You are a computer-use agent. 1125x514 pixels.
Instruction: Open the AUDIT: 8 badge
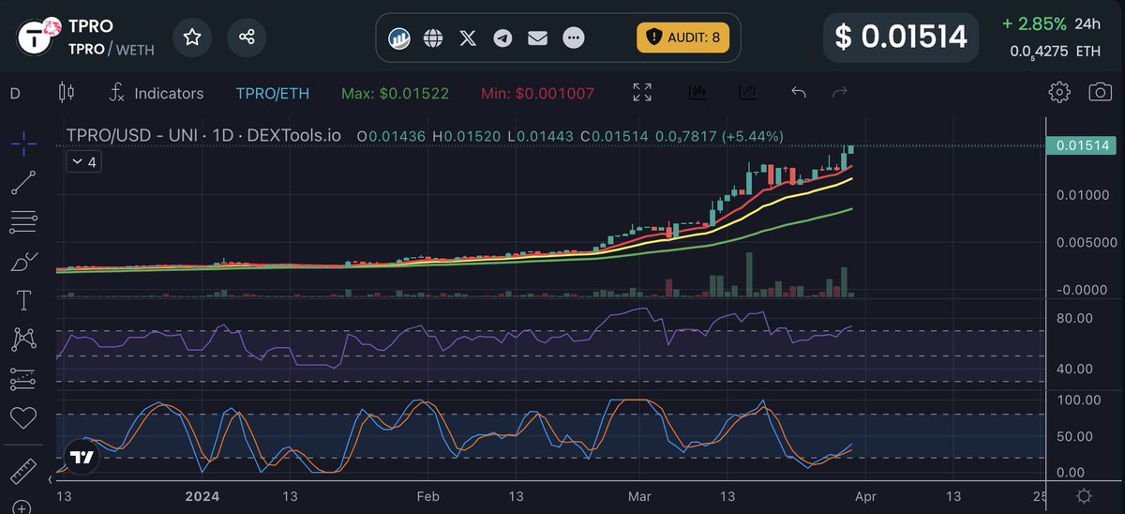click(x=682, y=38)
